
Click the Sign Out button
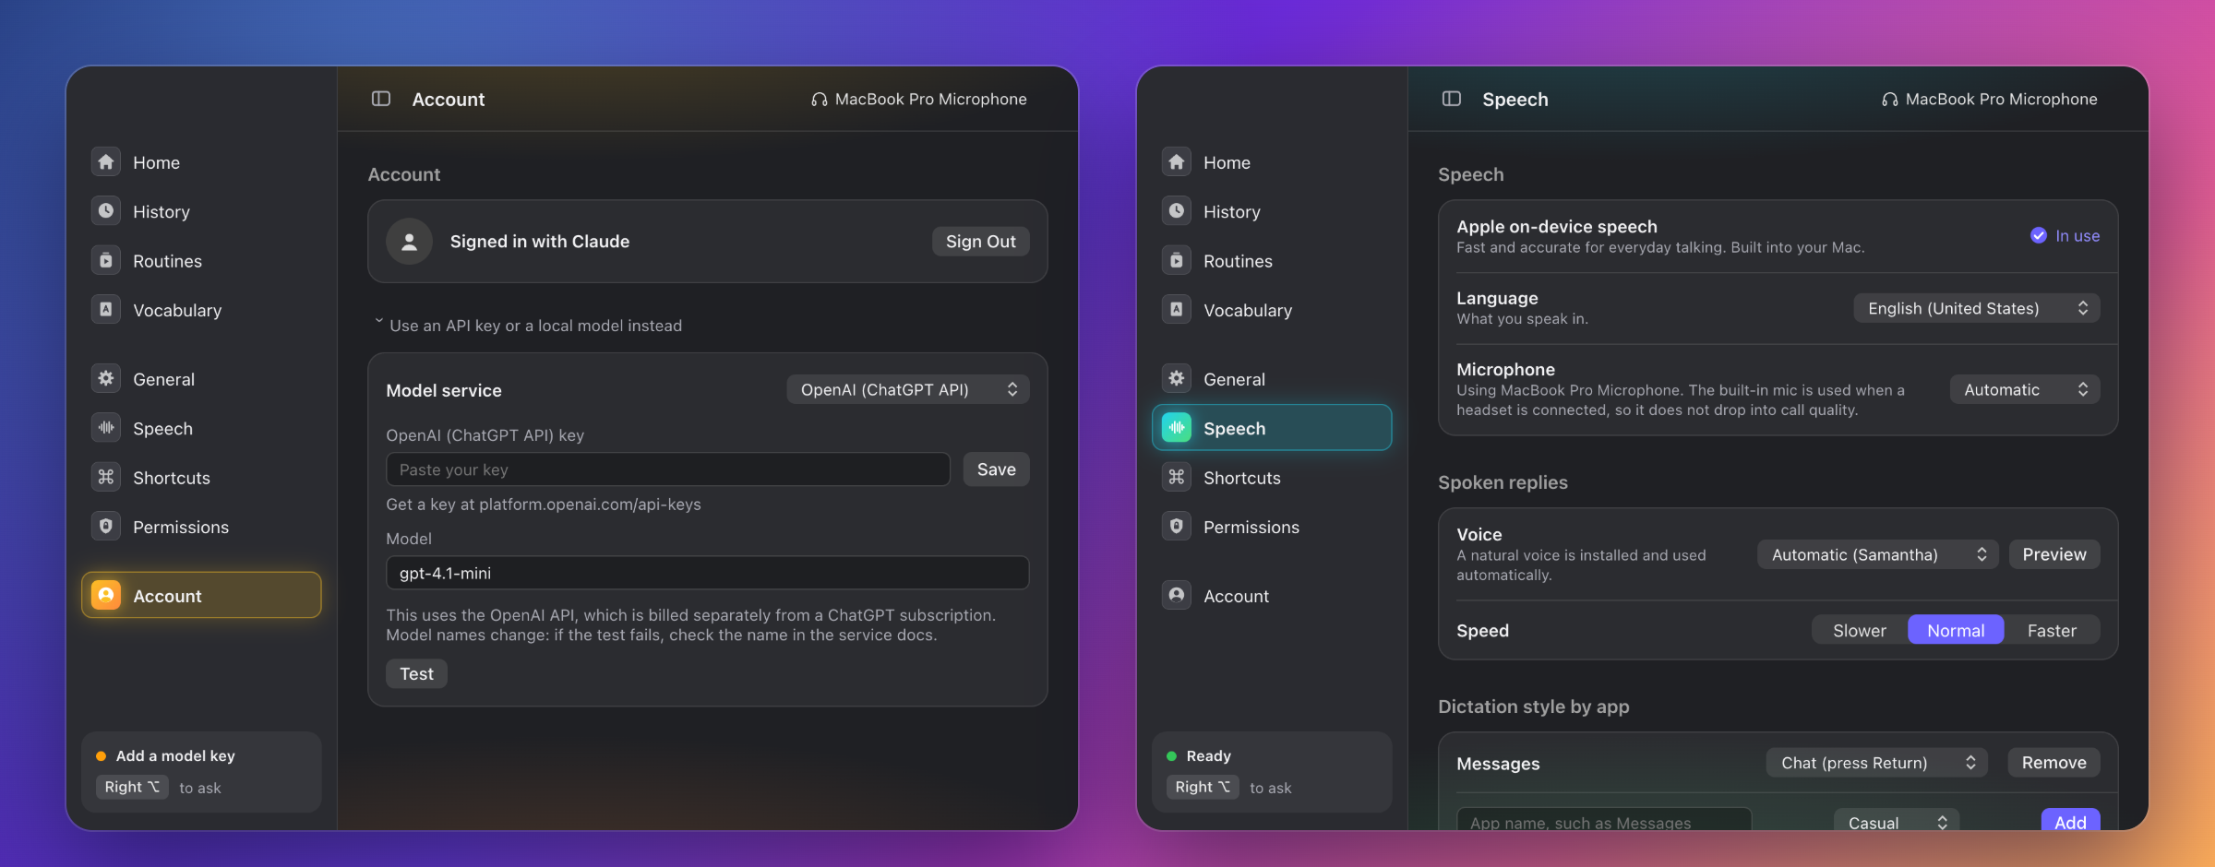tap(980, 242)
